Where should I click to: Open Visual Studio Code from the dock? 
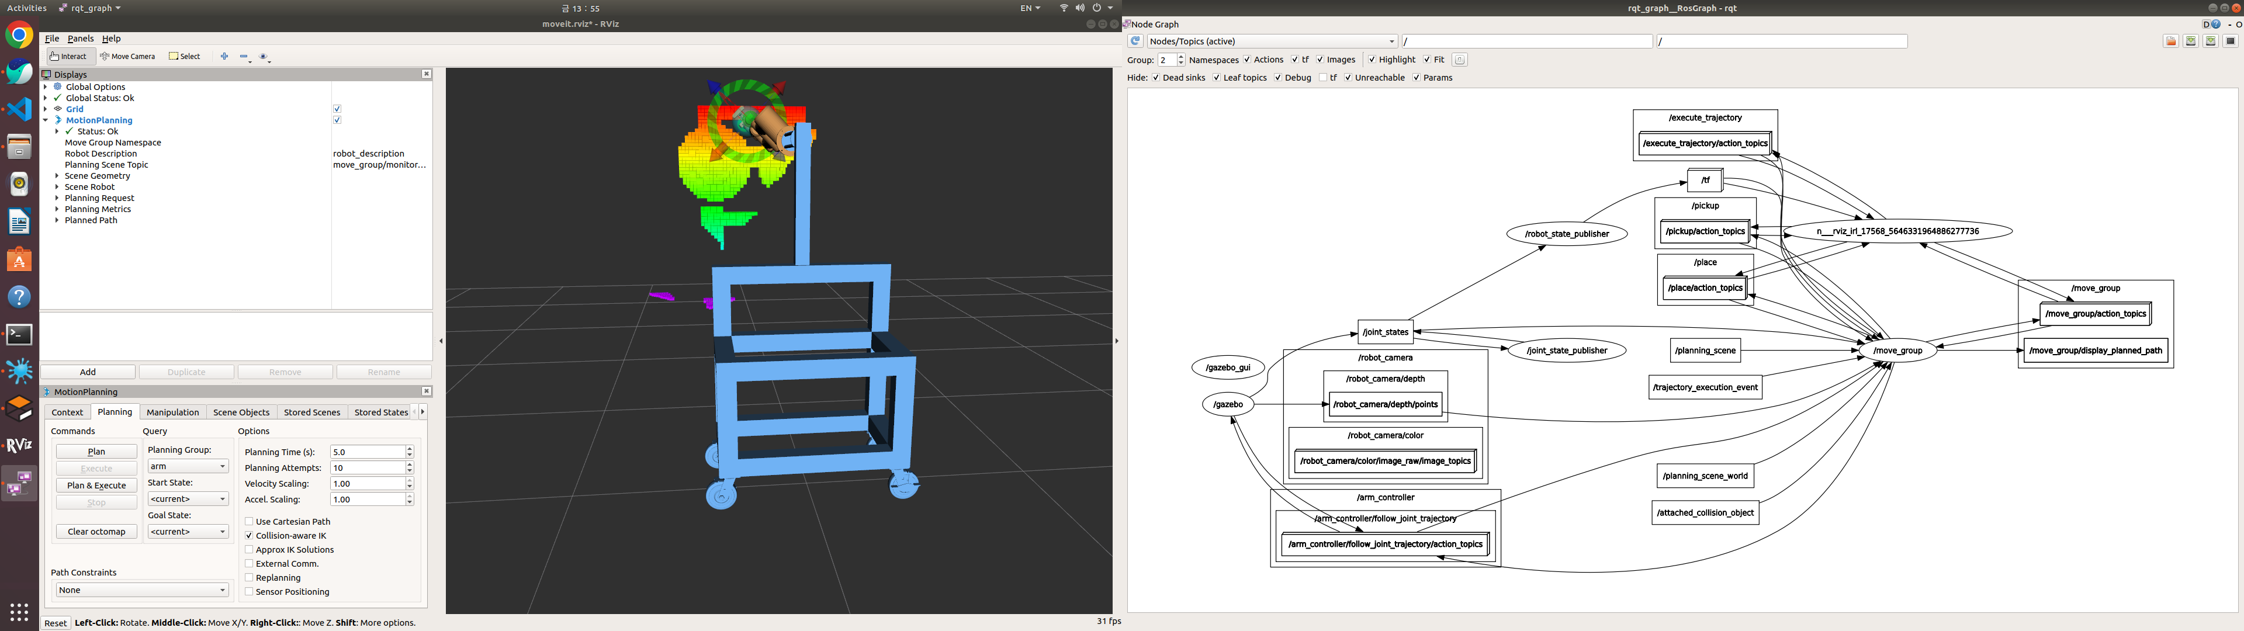point(19,109)
